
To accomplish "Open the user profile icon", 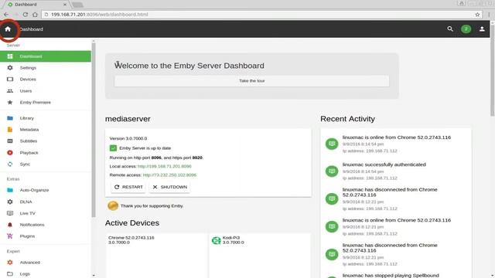I will tap(482, 29).
